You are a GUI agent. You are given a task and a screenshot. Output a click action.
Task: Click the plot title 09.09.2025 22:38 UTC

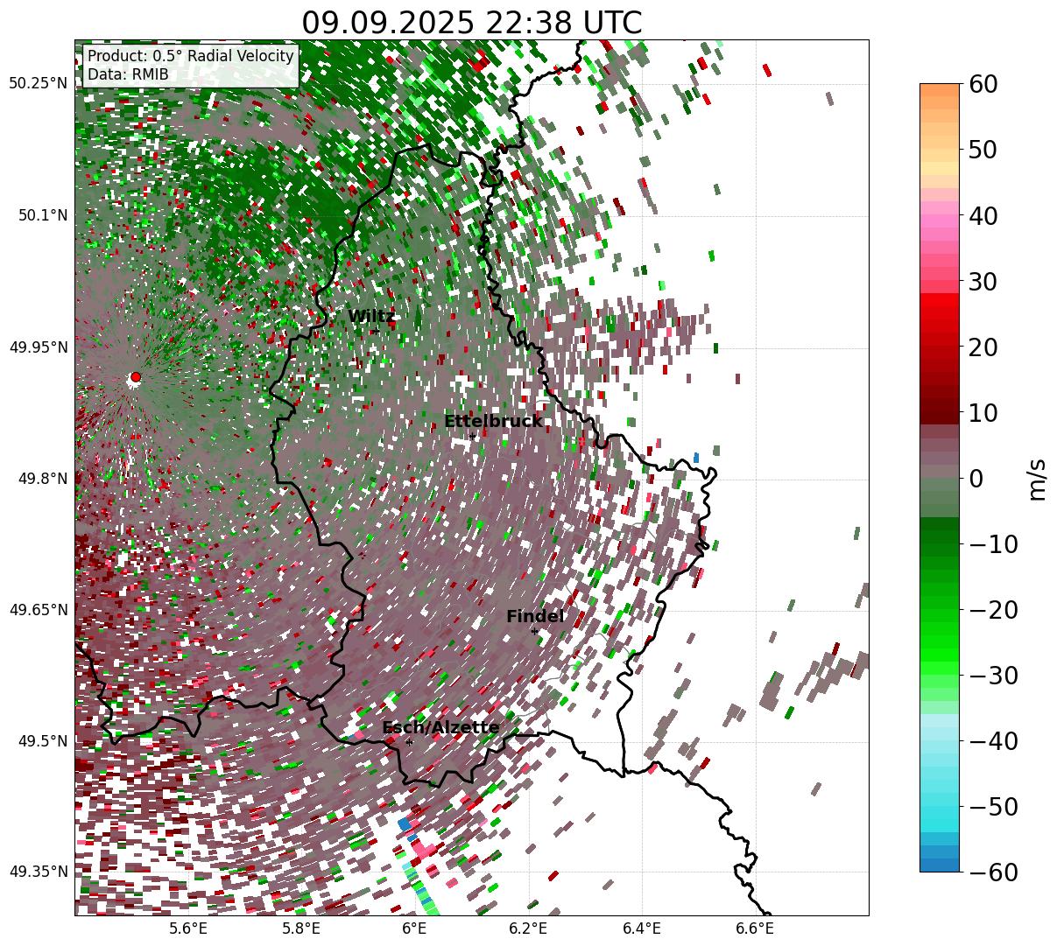472,23
